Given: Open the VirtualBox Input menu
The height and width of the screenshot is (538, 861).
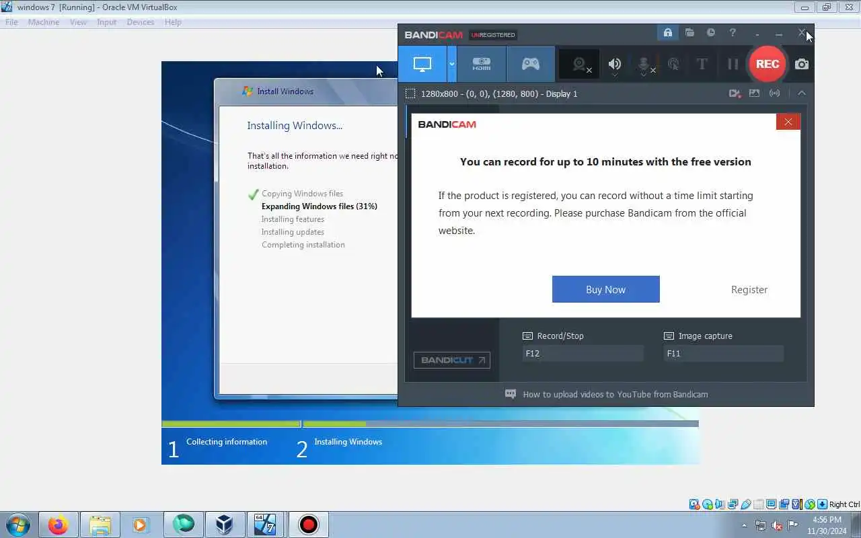Looking at the screenshot, I should coord(106,22).
